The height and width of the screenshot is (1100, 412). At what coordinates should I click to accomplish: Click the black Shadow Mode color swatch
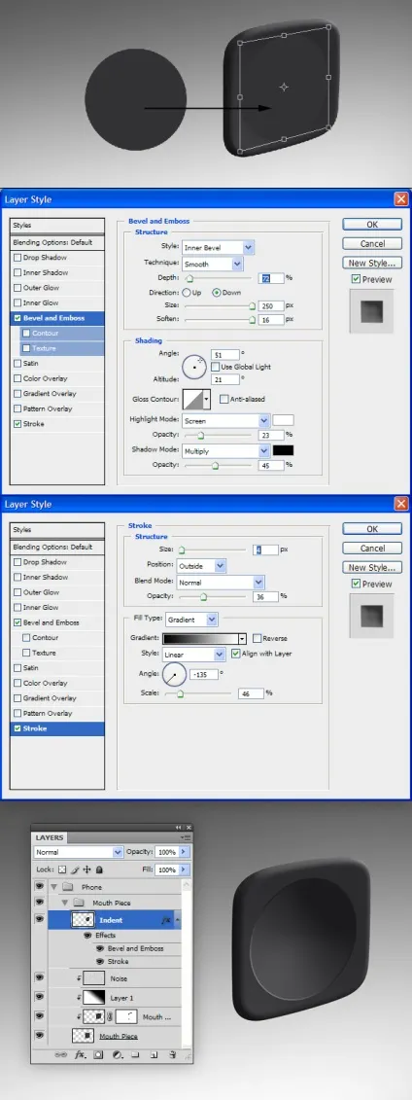tap(283, 451)
